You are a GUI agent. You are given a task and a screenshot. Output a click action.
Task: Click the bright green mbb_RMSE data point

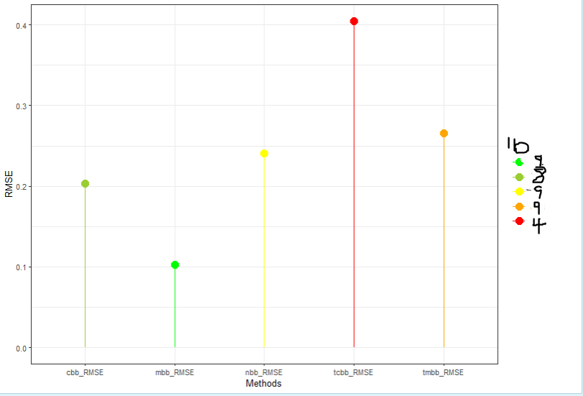coord(175,264)
